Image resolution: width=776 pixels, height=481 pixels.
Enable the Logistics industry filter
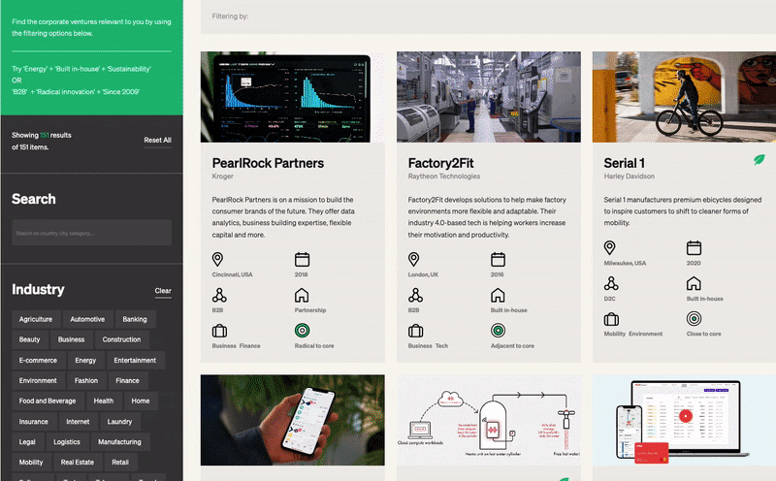[x=67, y=442]
